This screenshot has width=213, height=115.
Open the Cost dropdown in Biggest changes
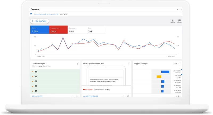(x=175, y=64)
